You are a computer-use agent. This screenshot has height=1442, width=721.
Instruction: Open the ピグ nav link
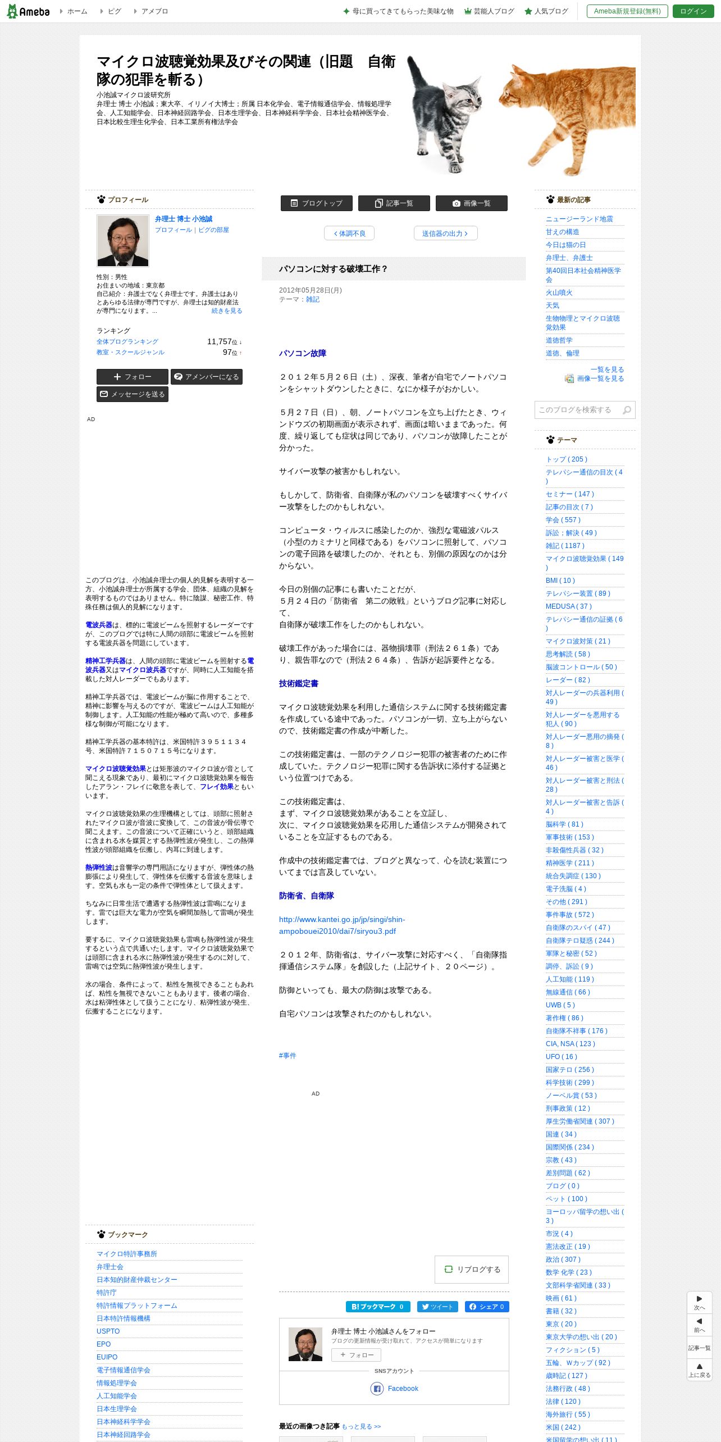115,11
